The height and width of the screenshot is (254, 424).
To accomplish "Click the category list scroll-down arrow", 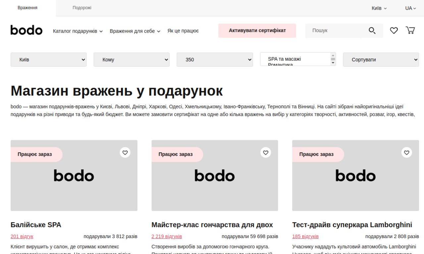I will 333,63.
